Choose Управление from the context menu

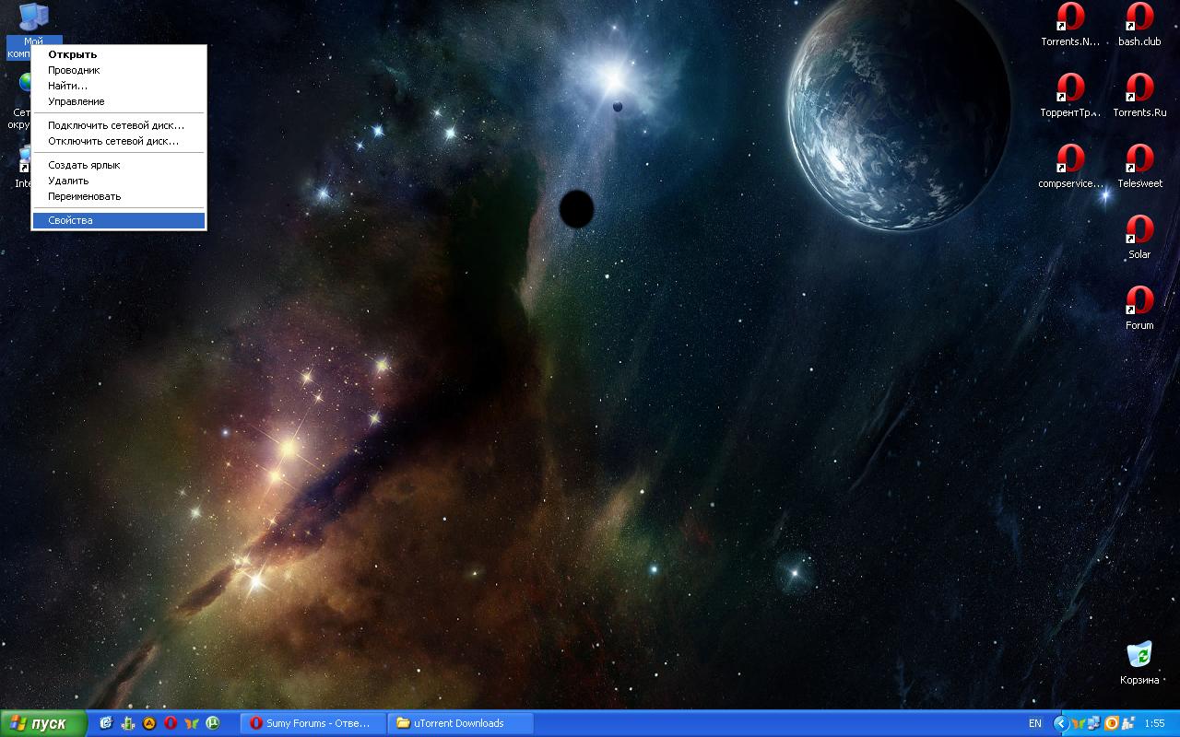pyautogui.click(x=77, y=101)
